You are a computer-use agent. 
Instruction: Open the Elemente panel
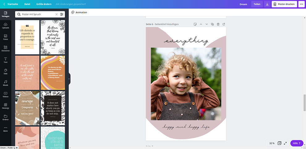click(x=6, y=49)
